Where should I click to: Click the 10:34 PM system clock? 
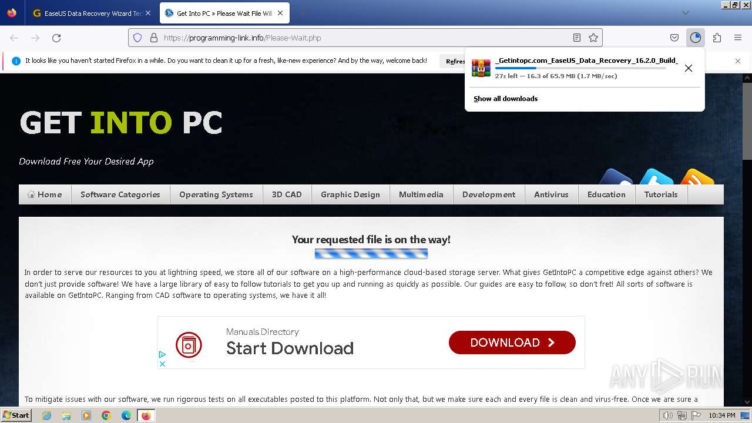pos(722,415)
